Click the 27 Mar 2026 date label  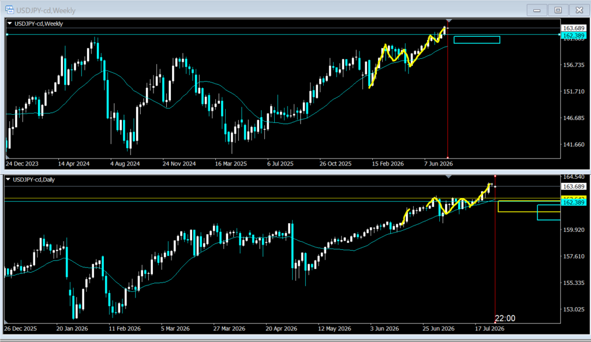click(229, 328)
